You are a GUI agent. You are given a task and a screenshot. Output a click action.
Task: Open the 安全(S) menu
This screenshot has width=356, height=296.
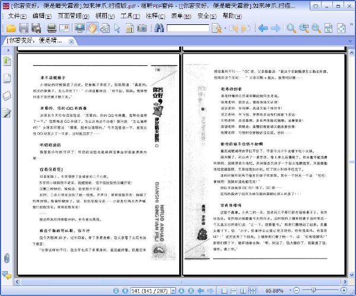click(x=207, y=16)
